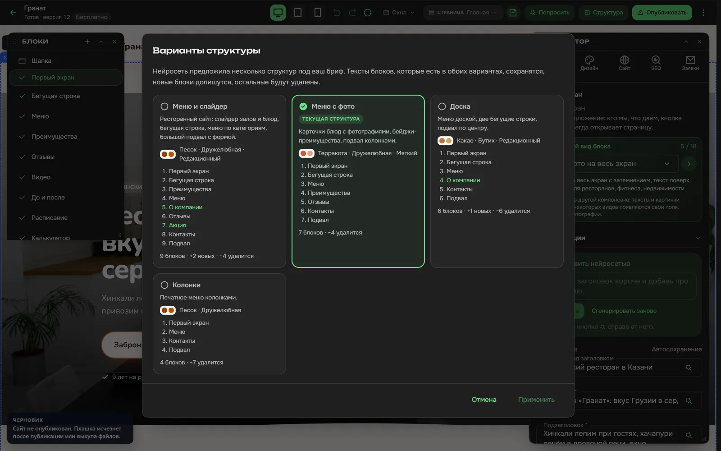Select Расписание block in the list
This screenshot has height=451, width=721.
coord(66,218)
